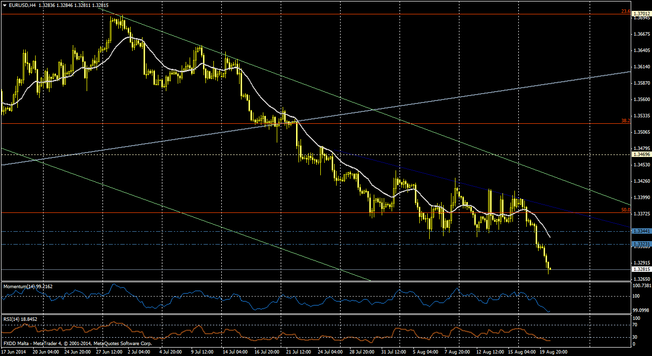This screenshot has height=356, width=652.
Task: Click the blue 1.33231 price level tag
Action: point(642,244)
